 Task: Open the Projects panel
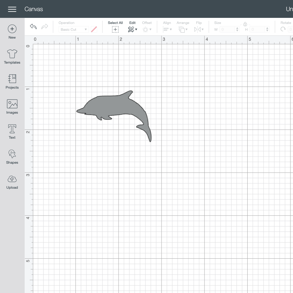tap(12, 82)
